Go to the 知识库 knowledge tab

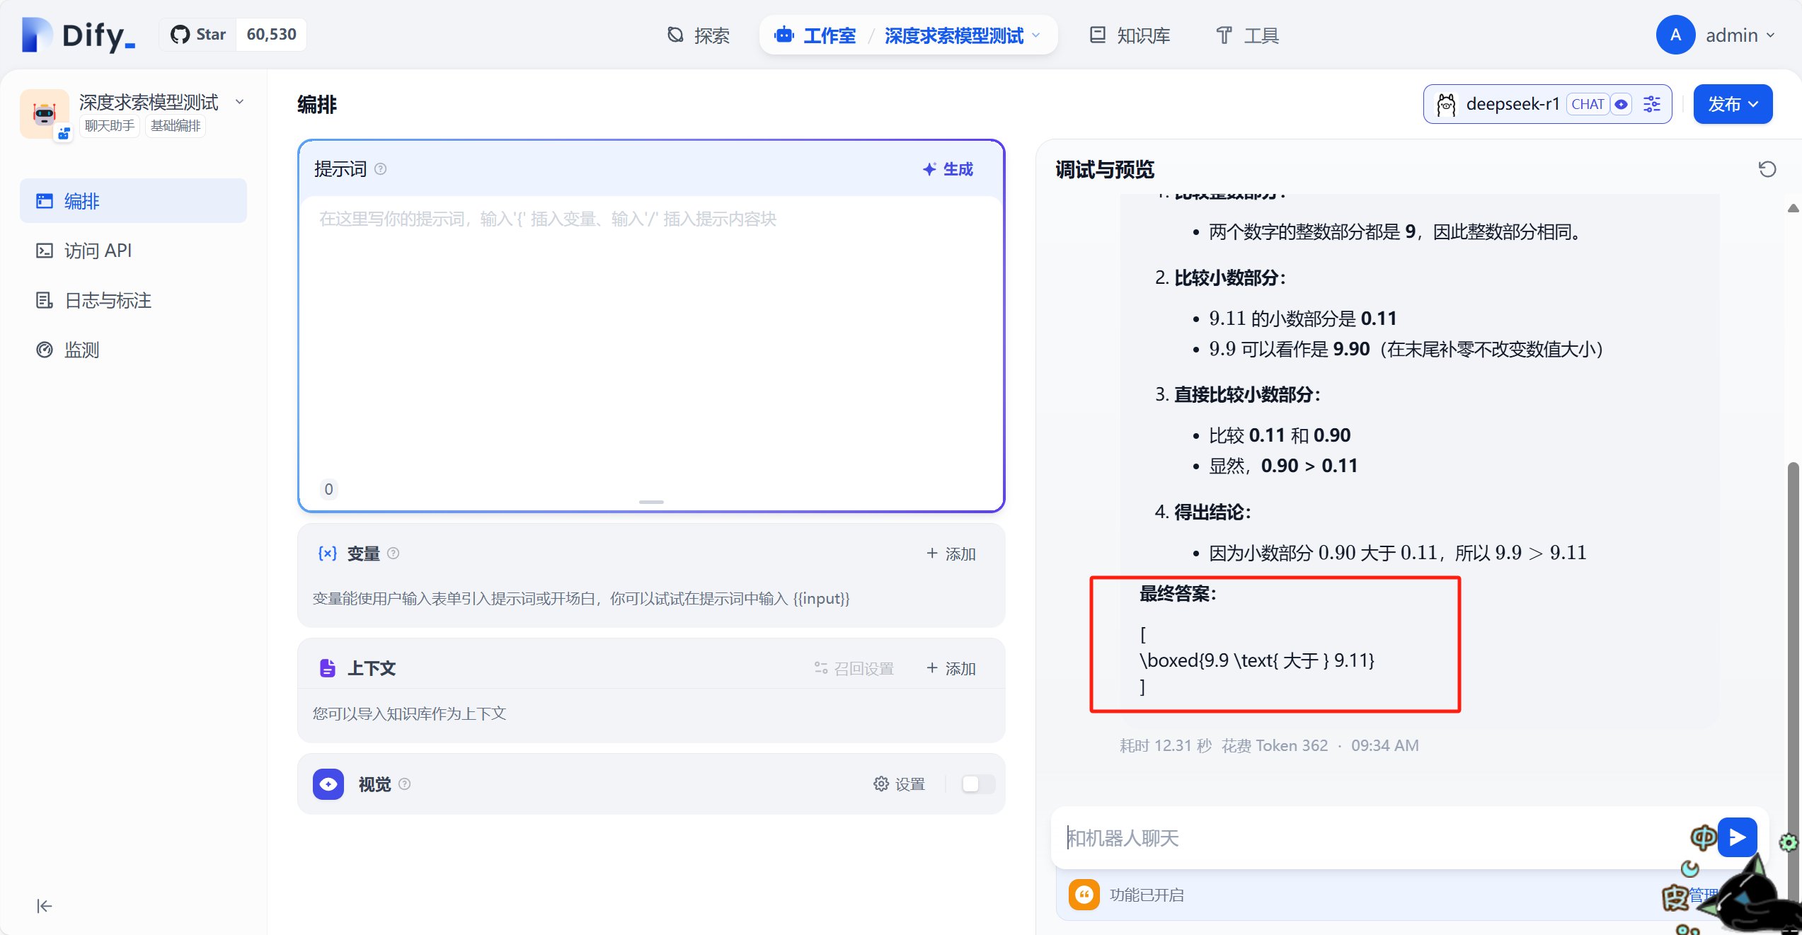(x=1130, y=35)
